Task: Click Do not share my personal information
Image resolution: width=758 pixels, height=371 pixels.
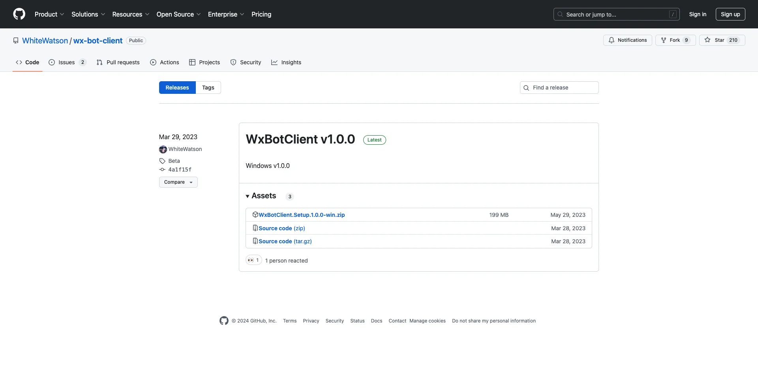Action: (494, 321)
